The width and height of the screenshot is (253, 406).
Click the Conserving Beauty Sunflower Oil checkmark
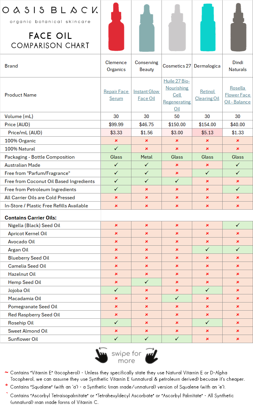146,339
